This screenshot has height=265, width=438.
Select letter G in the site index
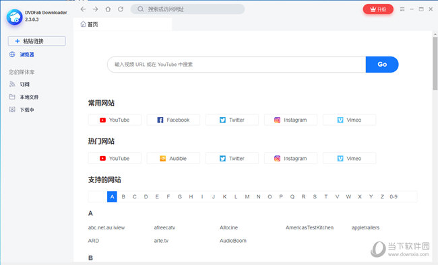180,196
